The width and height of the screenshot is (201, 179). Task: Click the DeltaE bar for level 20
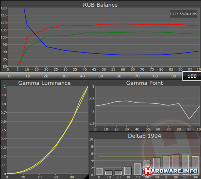pyautogui.click(x=118, y=173)
